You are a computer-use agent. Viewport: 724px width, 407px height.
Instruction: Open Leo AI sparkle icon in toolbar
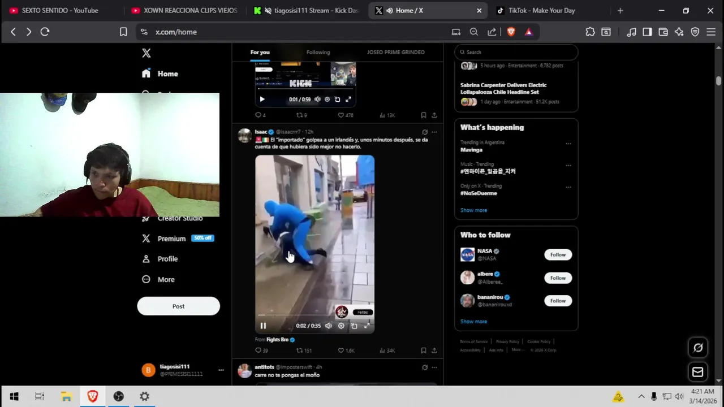pos(679,32)
